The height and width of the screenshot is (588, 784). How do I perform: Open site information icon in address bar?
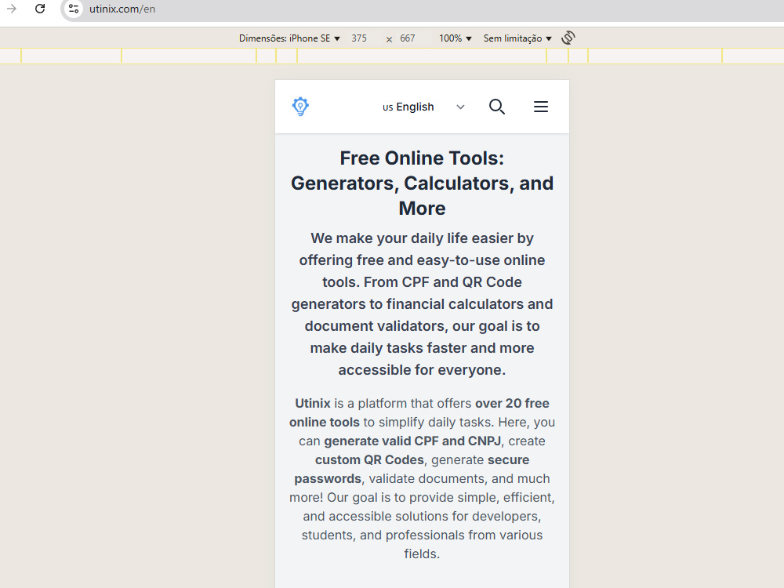tap(74, 9)
